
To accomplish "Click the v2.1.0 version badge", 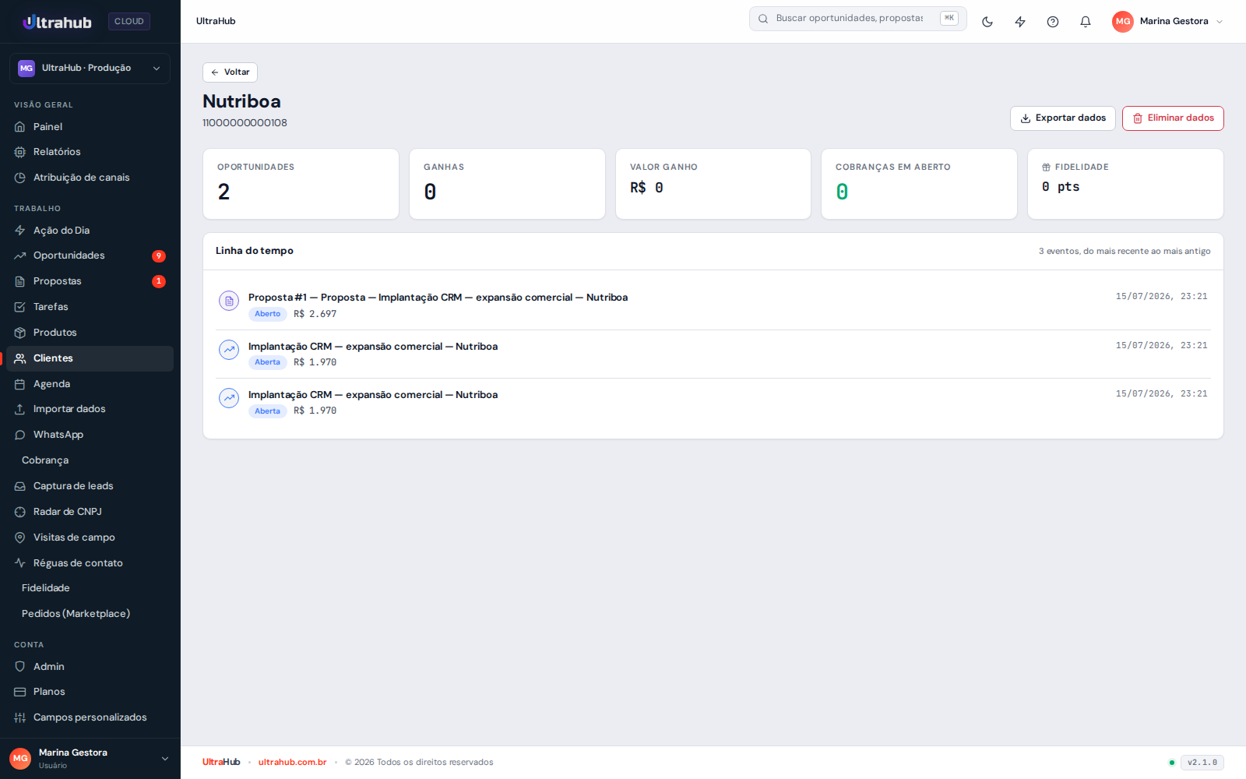I will pos(1202,763).
